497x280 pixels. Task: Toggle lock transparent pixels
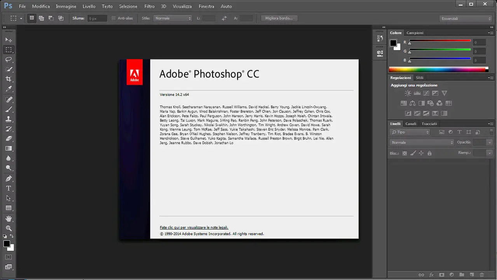pos(405,153)
